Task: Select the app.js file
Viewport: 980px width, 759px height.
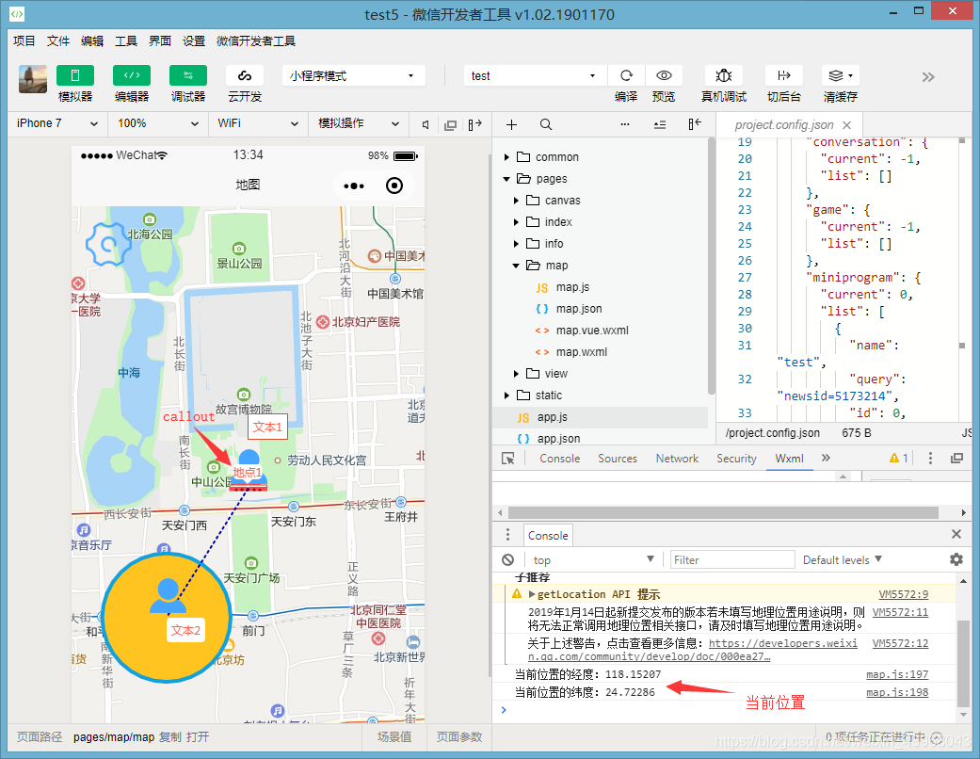Action: click(553, 417)
